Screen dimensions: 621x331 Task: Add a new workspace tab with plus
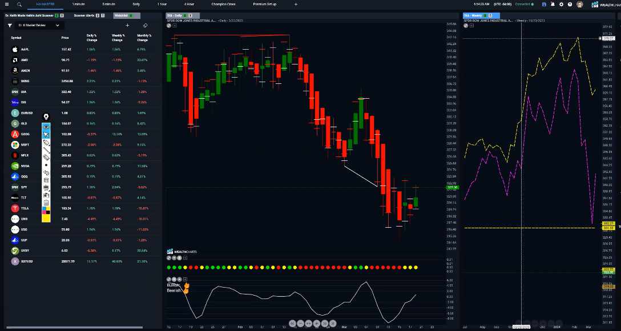pyautogui.click(x=296, y=5)
